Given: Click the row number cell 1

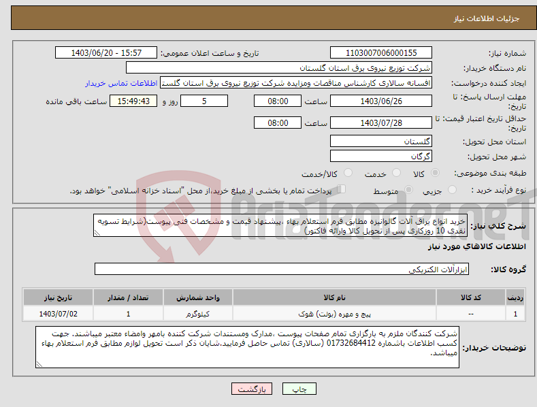Looking at the screenshot, I should pyautogui.click(x=515, y=314).
